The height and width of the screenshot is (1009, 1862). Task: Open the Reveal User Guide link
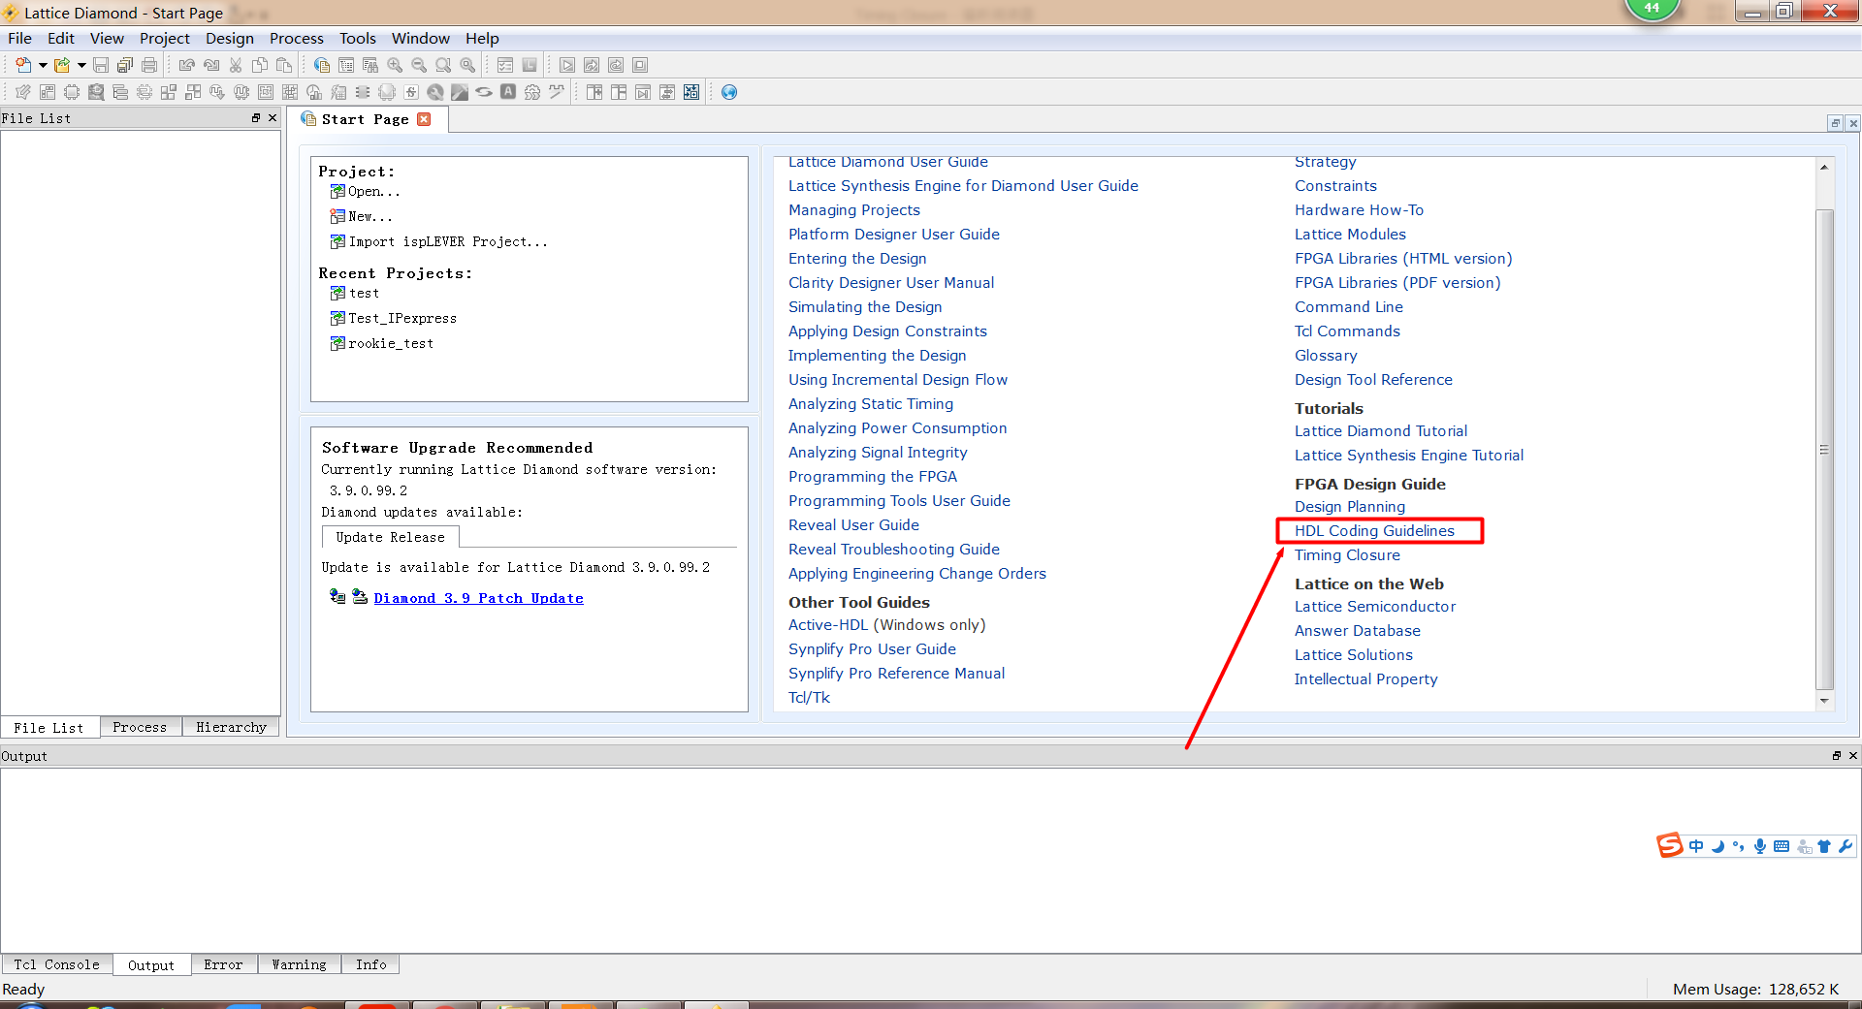pos(853,525)
